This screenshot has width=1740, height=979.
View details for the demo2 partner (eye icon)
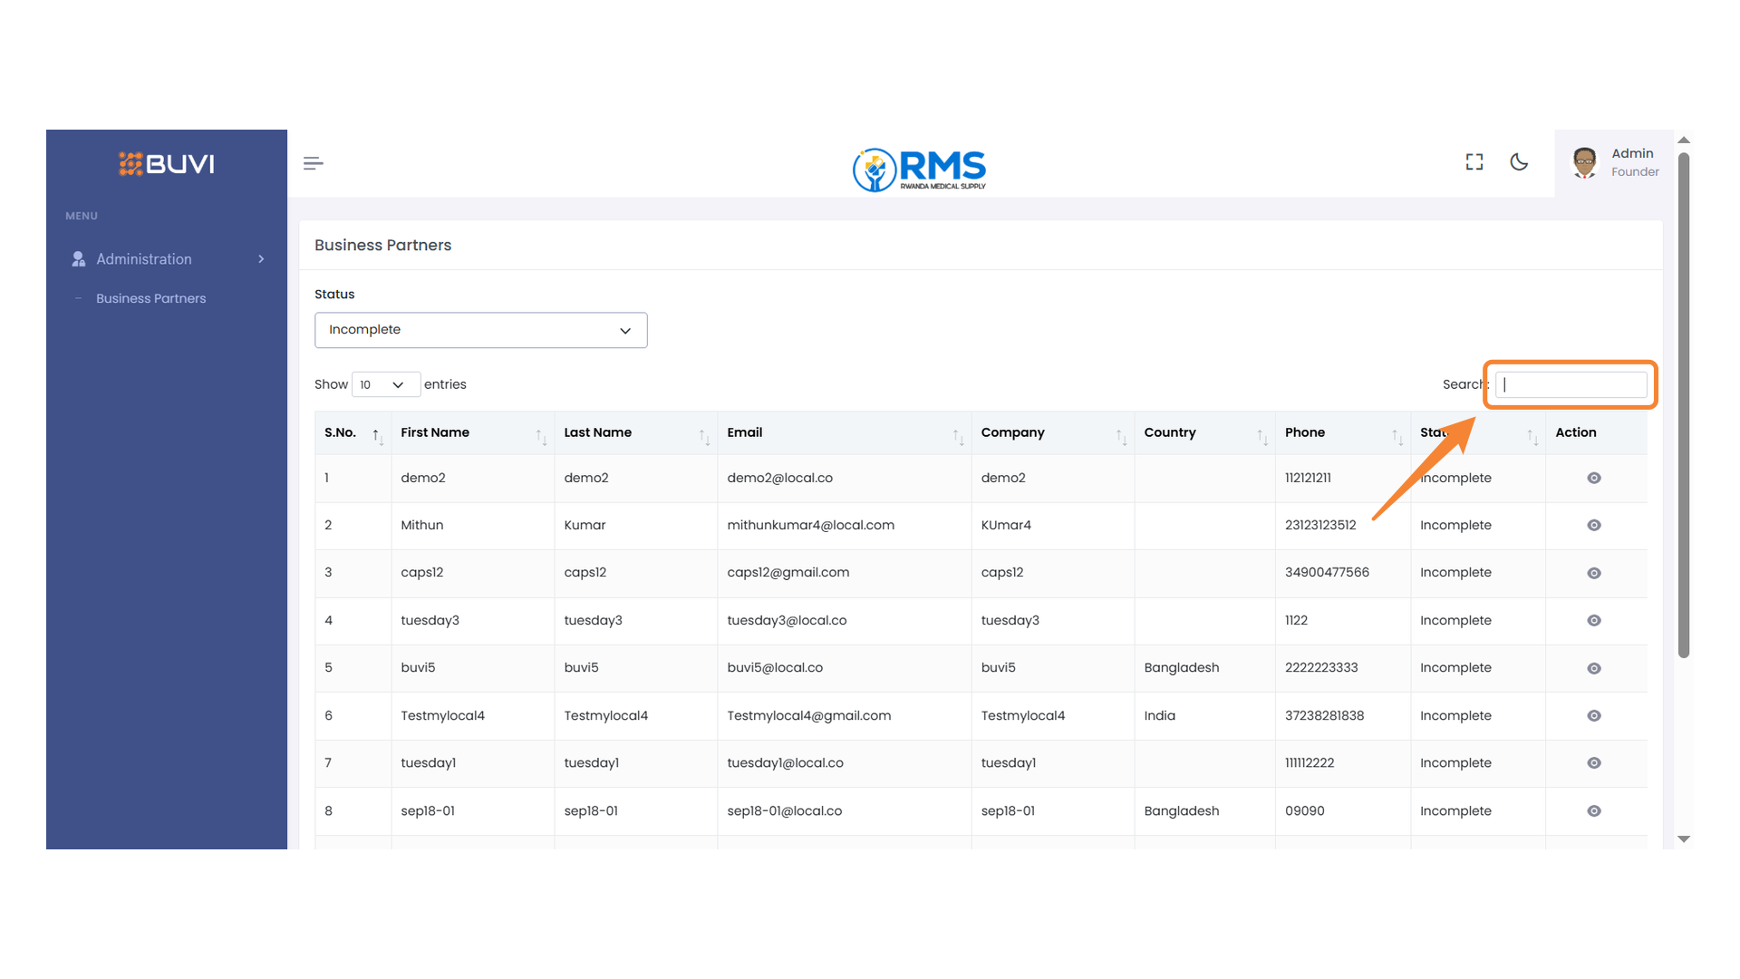[x=1594, y=478]
